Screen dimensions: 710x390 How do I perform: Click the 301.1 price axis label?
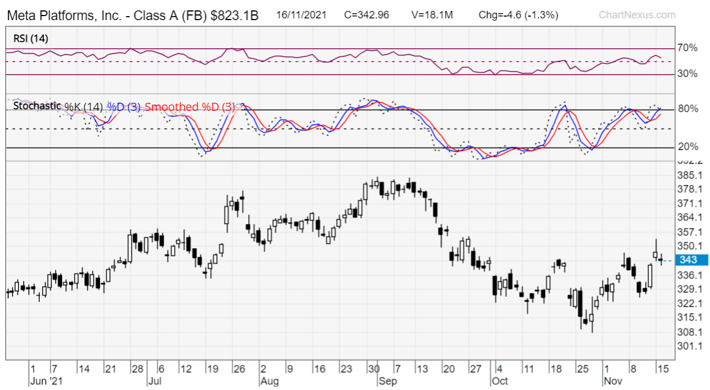click(690, 346)
